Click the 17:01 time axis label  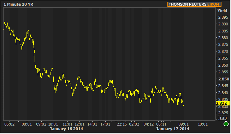(x=105, y=124)
